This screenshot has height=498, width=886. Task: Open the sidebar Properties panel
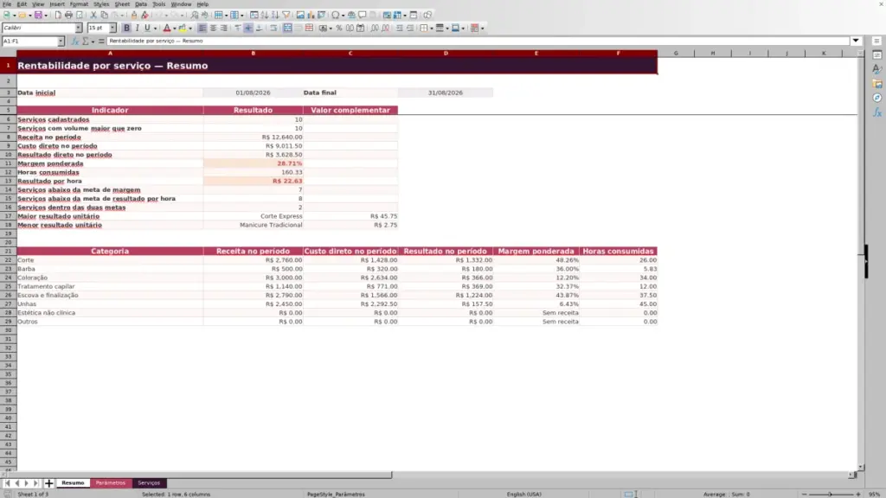click(877, 54)
